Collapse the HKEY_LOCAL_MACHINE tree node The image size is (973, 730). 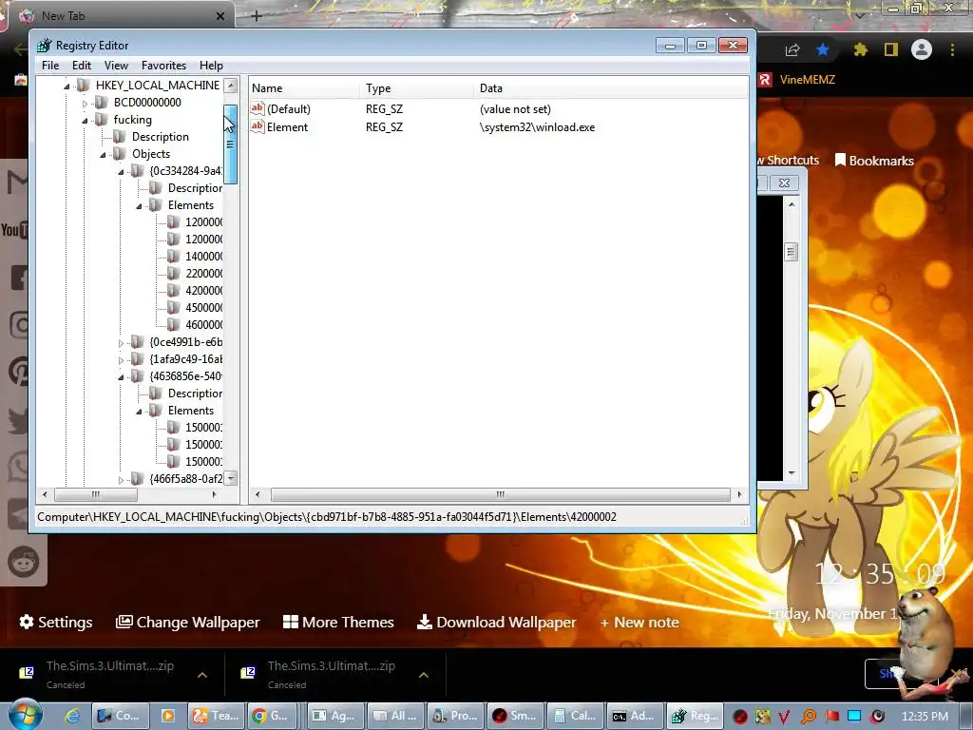pos(67,86)
